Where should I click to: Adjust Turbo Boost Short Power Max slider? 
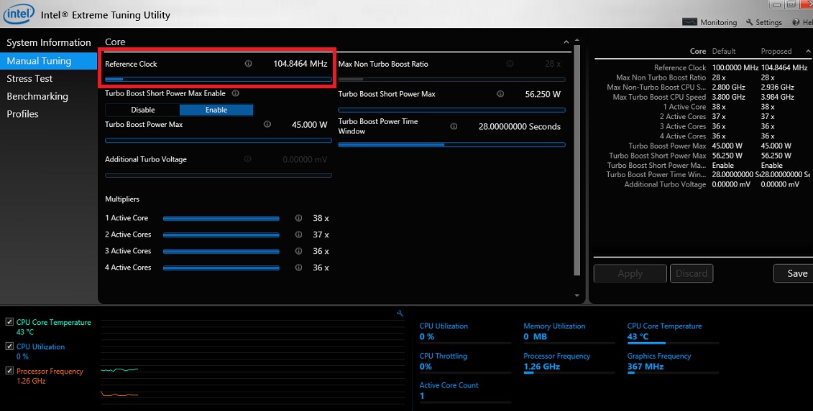[x=451, y=110]
